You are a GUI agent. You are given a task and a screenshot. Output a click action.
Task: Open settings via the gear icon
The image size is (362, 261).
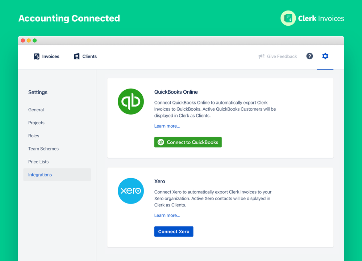tap(325, 56)
